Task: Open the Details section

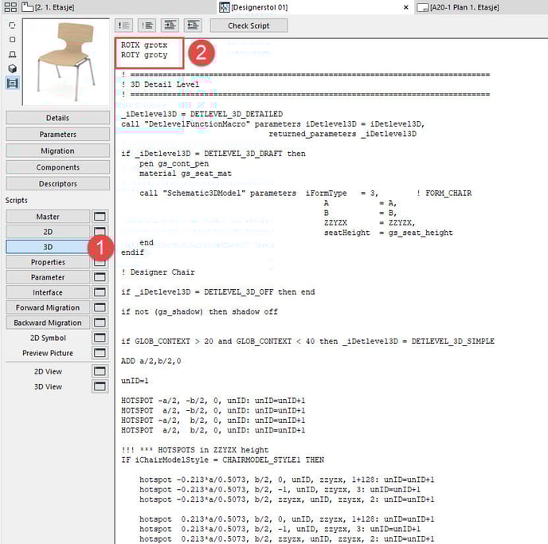Action: pyautogui.click(x=57, y=118)
